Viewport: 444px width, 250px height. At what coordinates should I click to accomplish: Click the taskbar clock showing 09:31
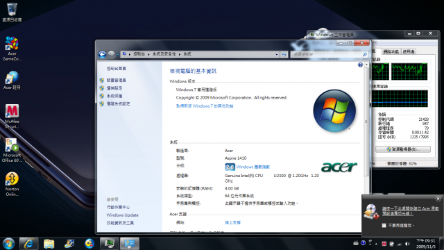(425, 244)
